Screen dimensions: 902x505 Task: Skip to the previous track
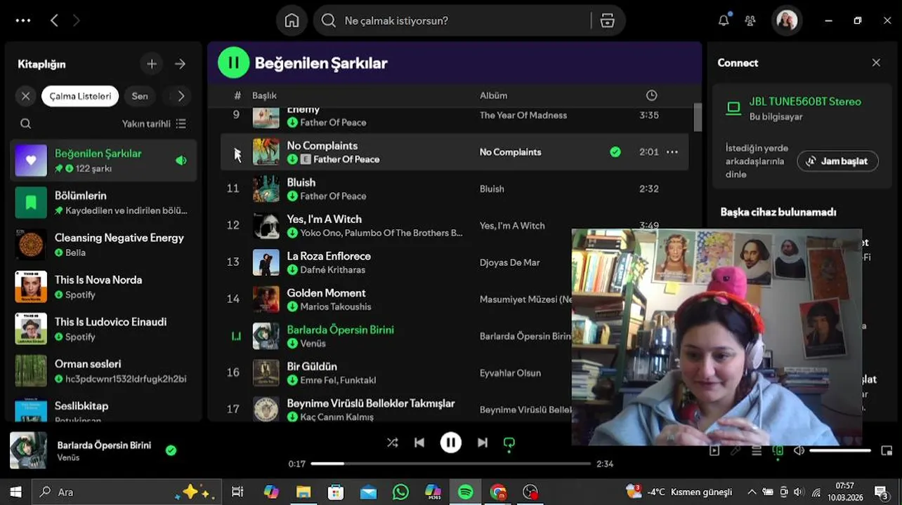pyautogui.click(x=419, y=443)
